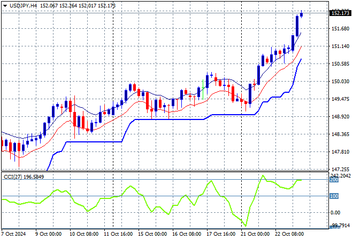Click the 148.365 price scale label
This screenshot has height=240, width=353.
[x=340, y=134]
